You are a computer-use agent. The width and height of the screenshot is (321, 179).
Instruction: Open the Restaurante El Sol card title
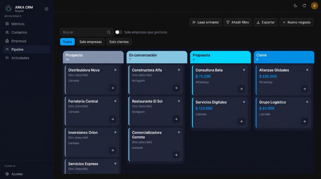tap(147, 101)
